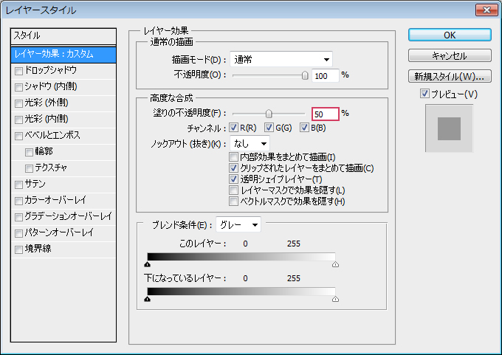Click 下になっているレイヤー white slider triangle
This screenshot has height=355, width=502.
point(335,299)
